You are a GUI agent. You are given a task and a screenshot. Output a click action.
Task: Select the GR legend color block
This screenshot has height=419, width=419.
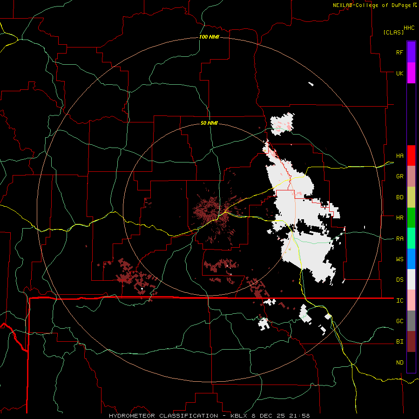pos(411,176)
